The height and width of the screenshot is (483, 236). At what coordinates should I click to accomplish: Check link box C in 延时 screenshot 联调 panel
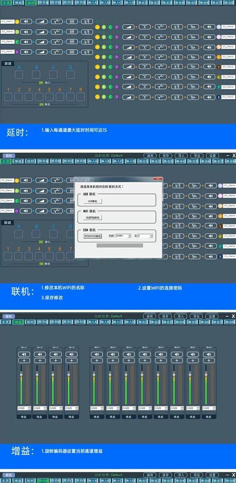pos(53,75)
